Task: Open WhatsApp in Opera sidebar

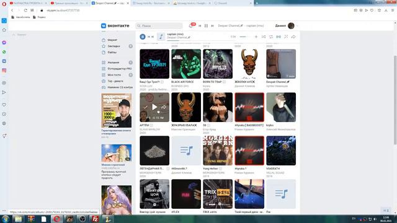Action: tap(4, 52)
